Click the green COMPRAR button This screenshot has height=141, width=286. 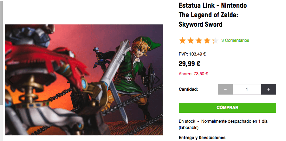point(227,108)
